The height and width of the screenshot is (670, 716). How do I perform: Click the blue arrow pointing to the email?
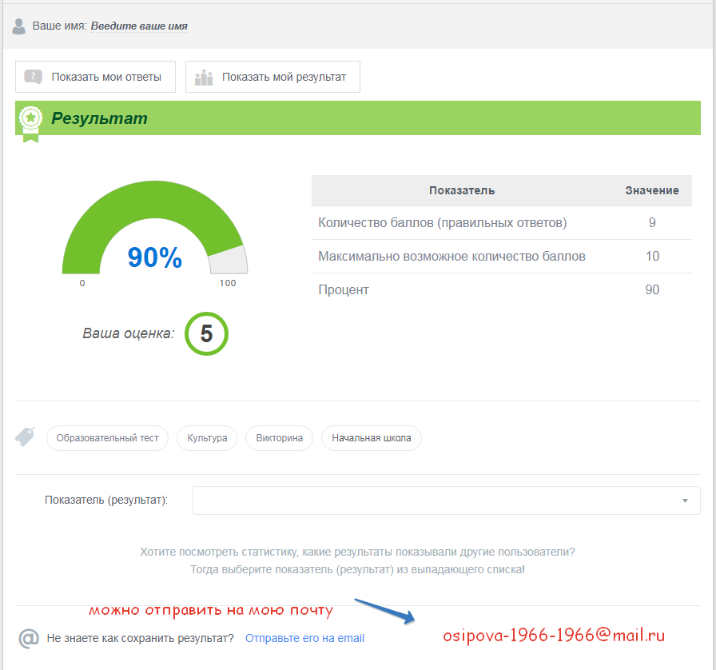[384, 611]
